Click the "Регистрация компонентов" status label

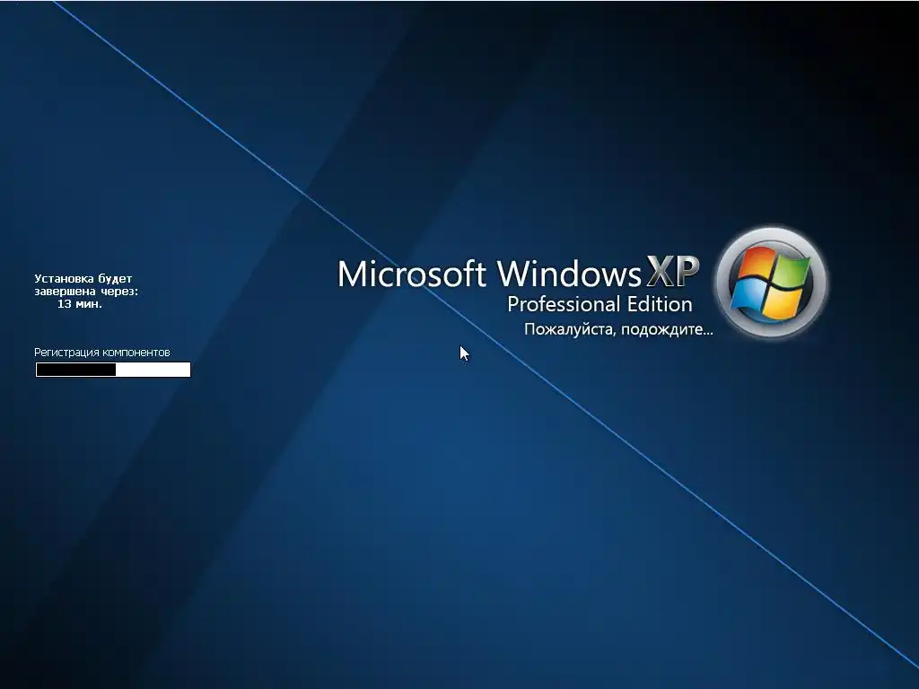pyautogui.click(x=102, y=352)
